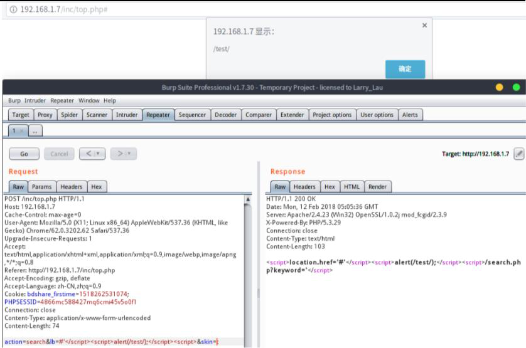The image size is (526, 348).
Task: Switch to the Decoder tab
Action: tap(226, 115)
